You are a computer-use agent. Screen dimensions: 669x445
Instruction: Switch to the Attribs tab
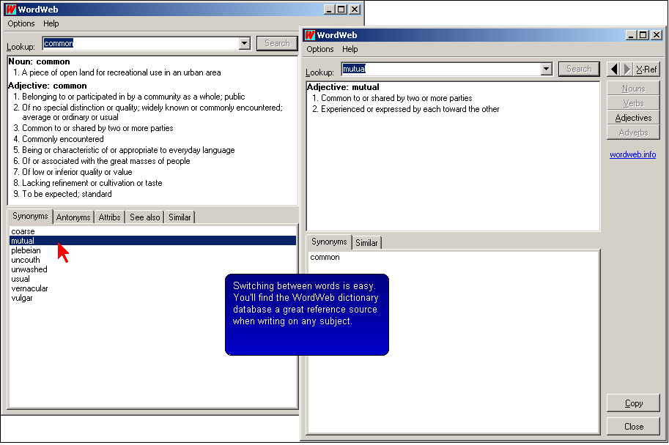click(109, 217)
